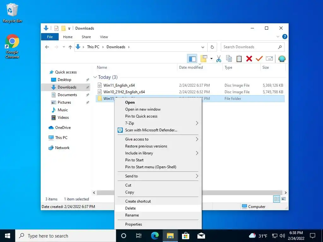Click This PC in the address breadcrumb
This screenshot has height=242, width=323.
pyautogui.click(x=93, y=47)
